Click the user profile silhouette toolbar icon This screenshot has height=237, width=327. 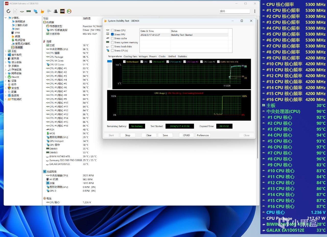56,11
